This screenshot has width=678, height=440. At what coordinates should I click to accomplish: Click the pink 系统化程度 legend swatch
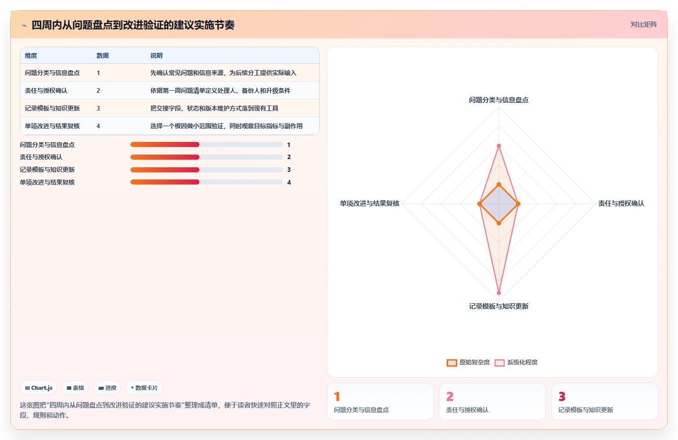[x=499, y=362]
